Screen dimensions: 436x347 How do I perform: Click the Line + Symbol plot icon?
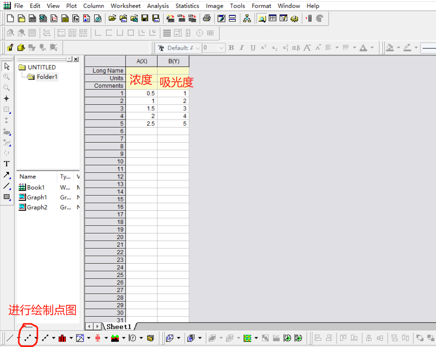click(x=45, y=338)
